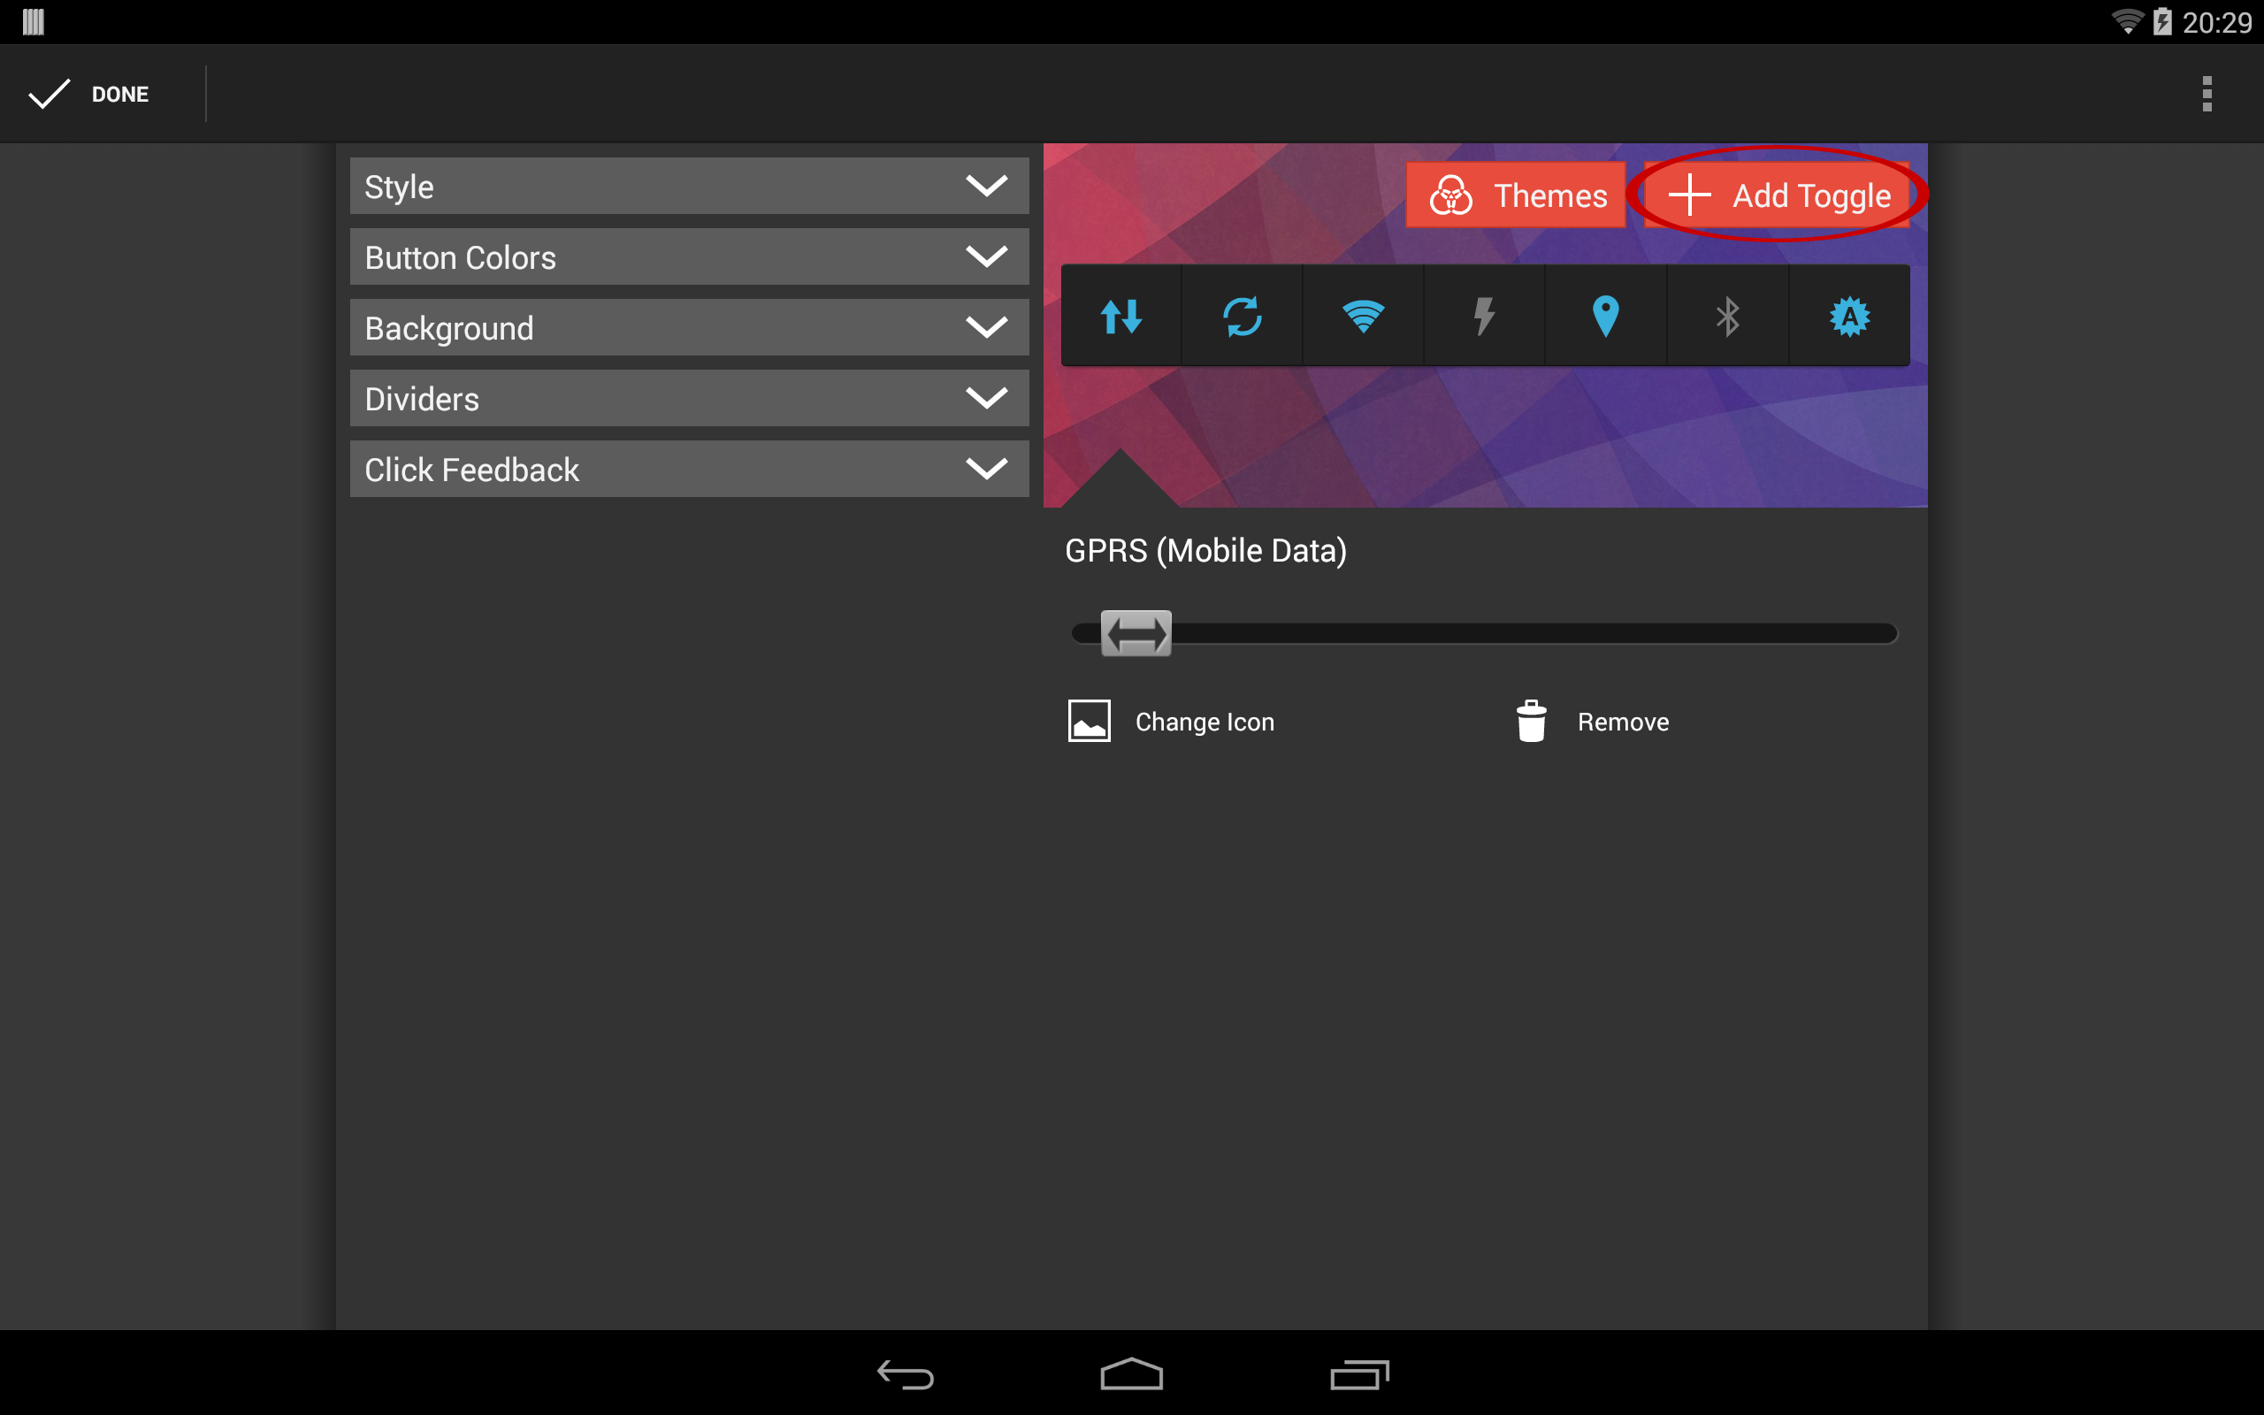Open the three-dot overflow menu
This screenshot has height=1415, width=2264.
(2207, 94)
